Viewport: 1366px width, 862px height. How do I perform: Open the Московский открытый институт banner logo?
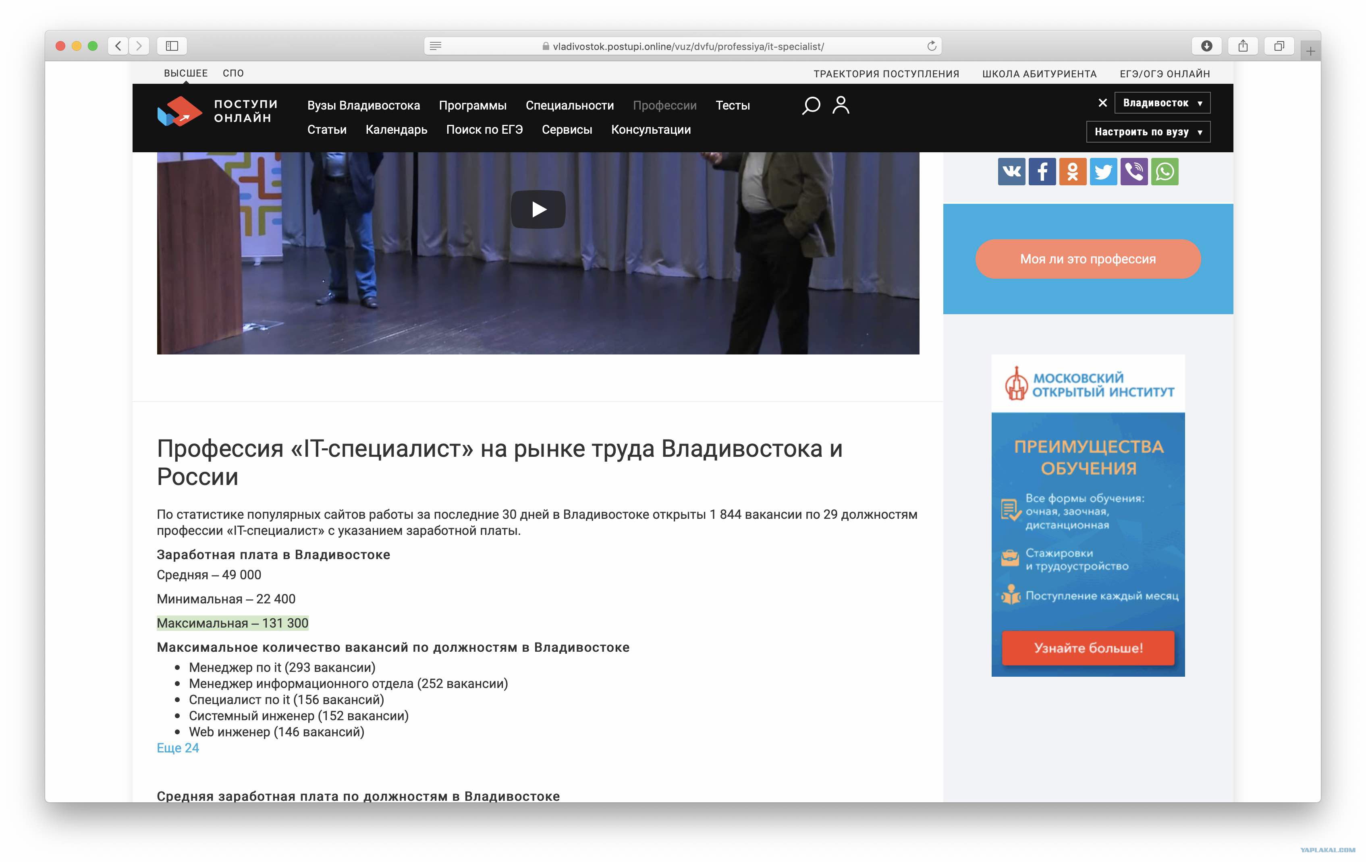pos(1089,385)
